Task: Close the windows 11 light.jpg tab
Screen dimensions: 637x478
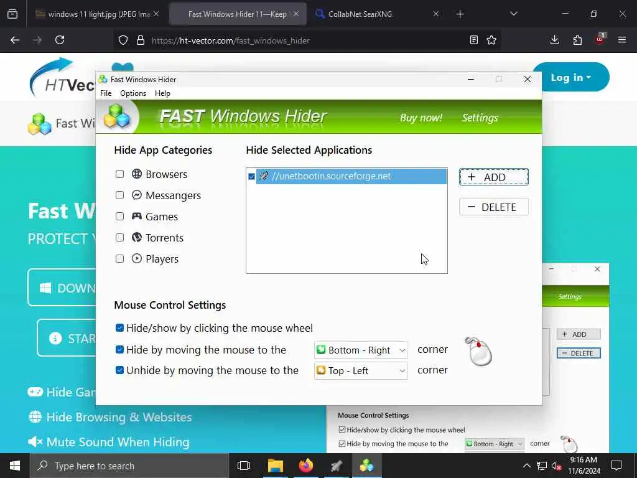Action: point(156,14)
